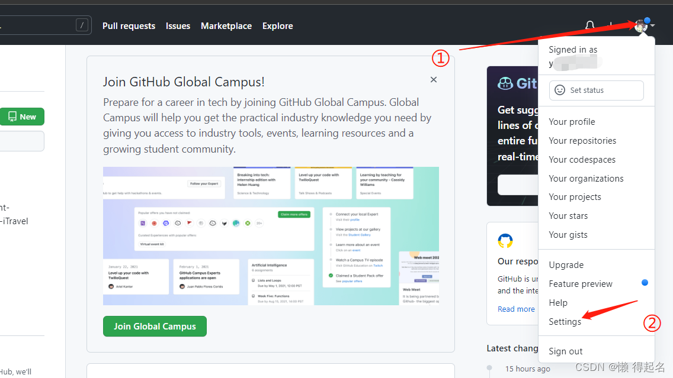
Task: Select Upgrade in the user menu
Action: tap(566, 265)
